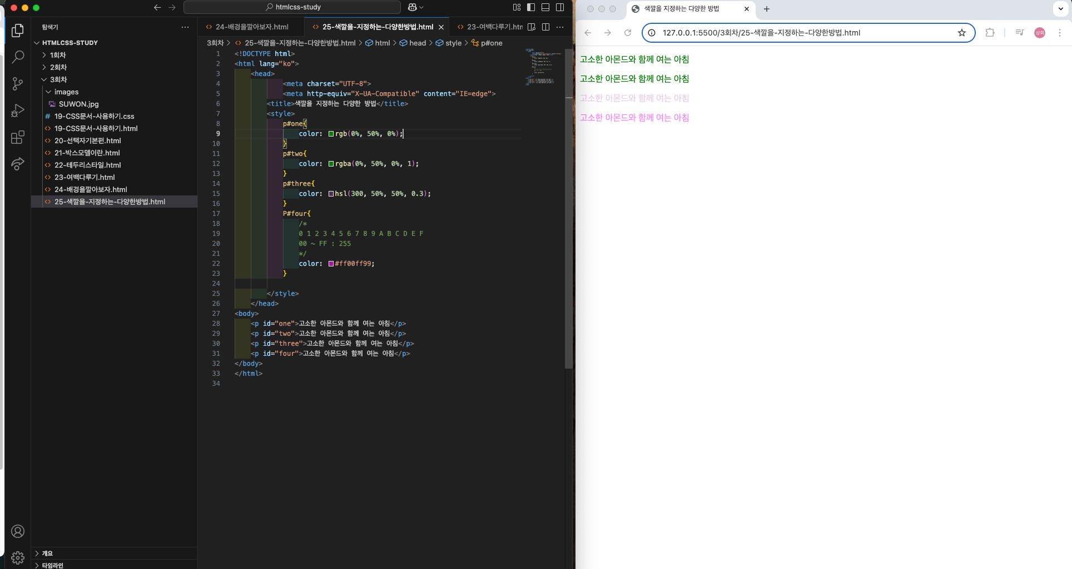Open the Accounts menu icon
Screen dimensions: 1072x569
(x=18, y=531)
